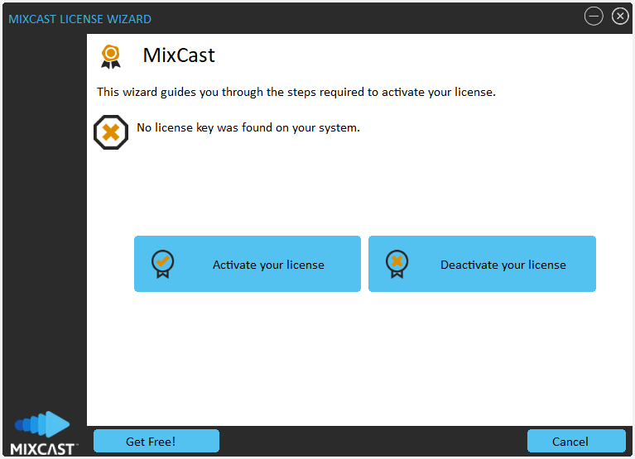The width and height of the screenshot is (635, 459).
Task: Click the dark footer bar between buttons
Action: coord(373,441)
